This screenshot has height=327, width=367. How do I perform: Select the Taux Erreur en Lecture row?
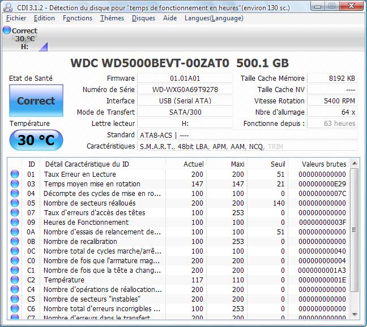[178, 174]
